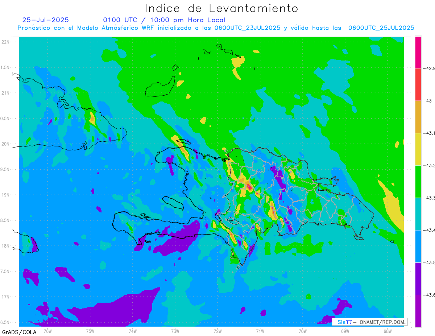Select the green swatch in the color bar

[418, 181]
